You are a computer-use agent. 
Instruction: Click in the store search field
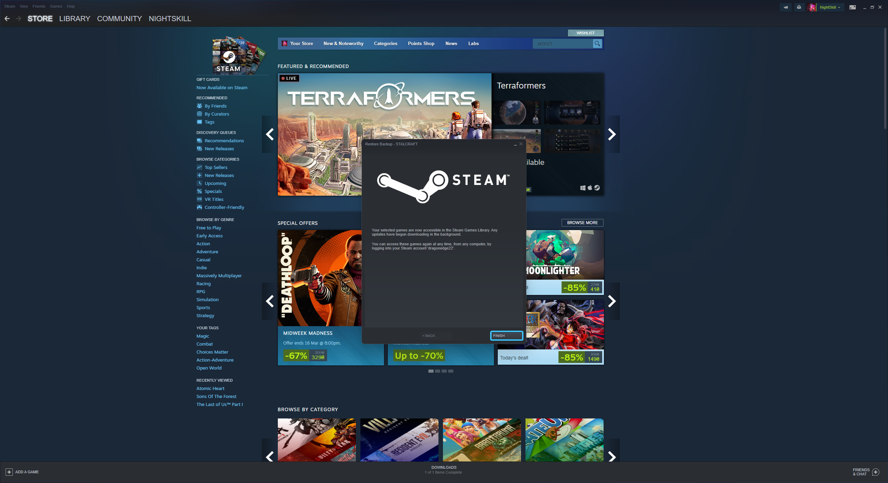(563, 43)
